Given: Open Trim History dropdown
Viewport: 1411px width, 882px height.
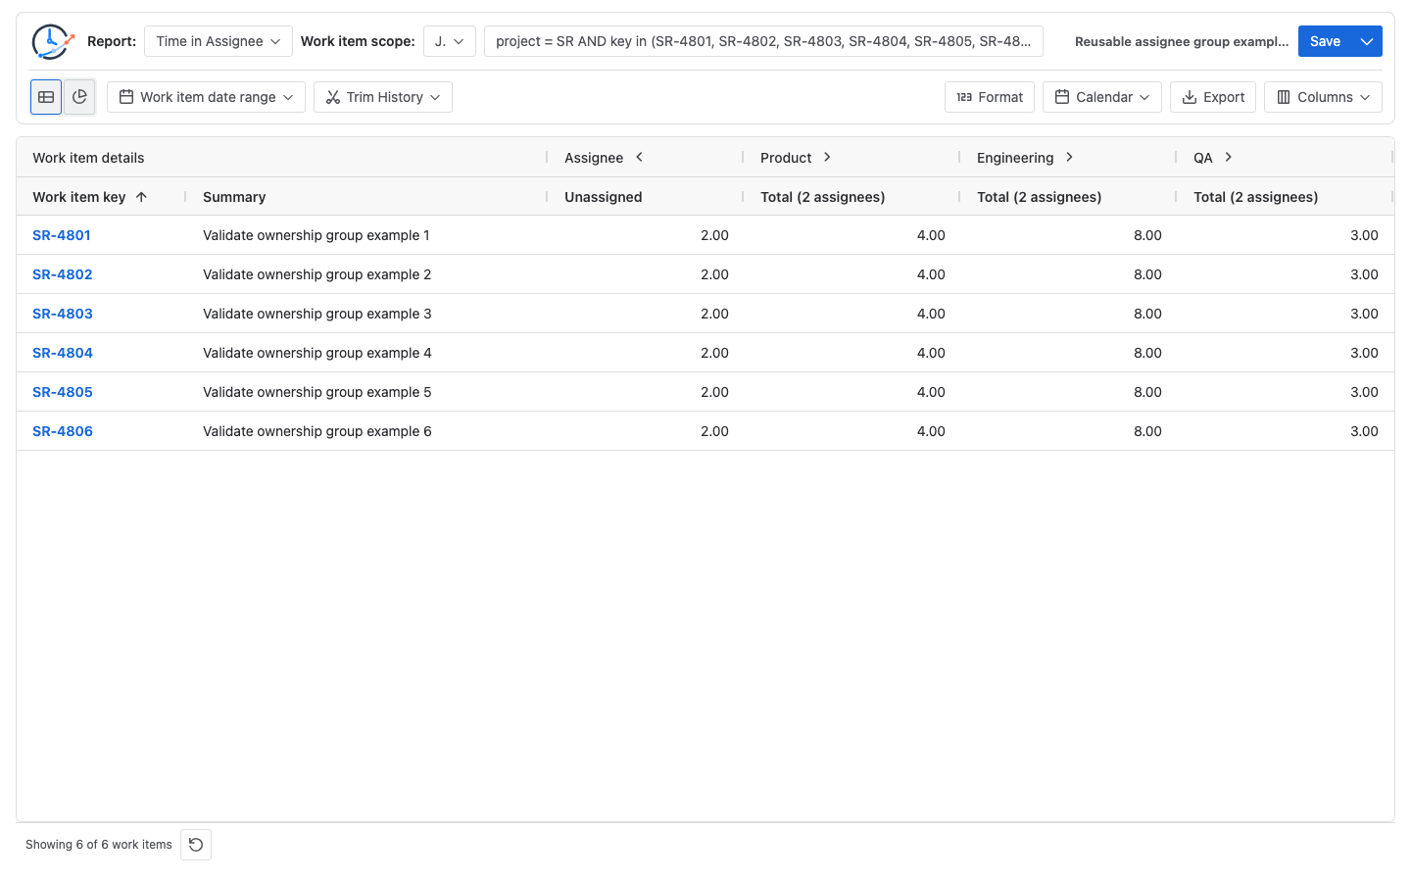Looking at the screenshot, I should (383, 97).
